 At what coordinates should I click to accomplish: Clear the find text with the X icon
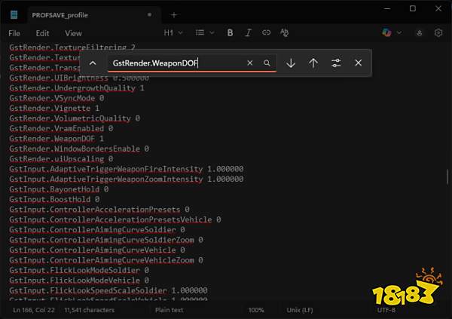(251, 63)
